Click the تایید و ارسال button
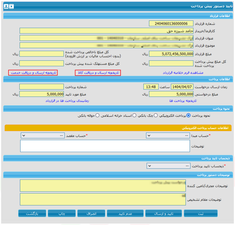 click(163, 213)
